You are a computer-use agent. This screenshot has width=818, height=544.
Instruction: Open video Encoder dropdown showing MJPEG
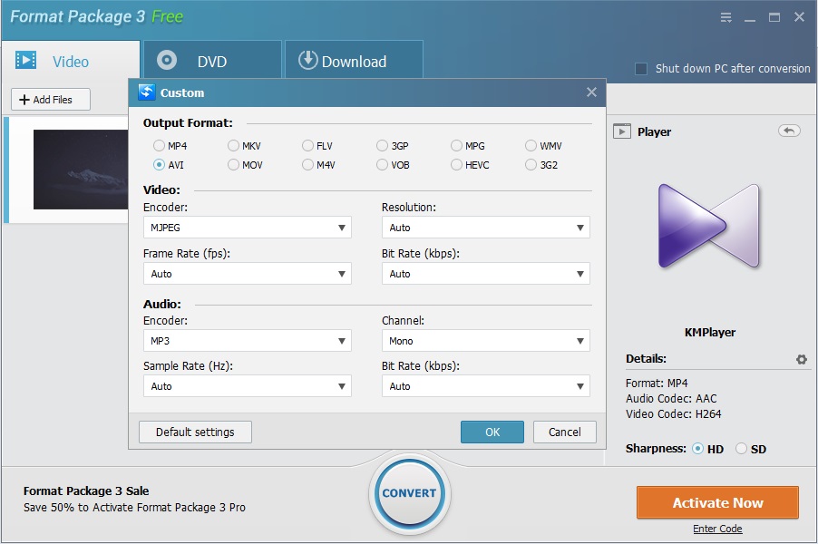point(248,228)
